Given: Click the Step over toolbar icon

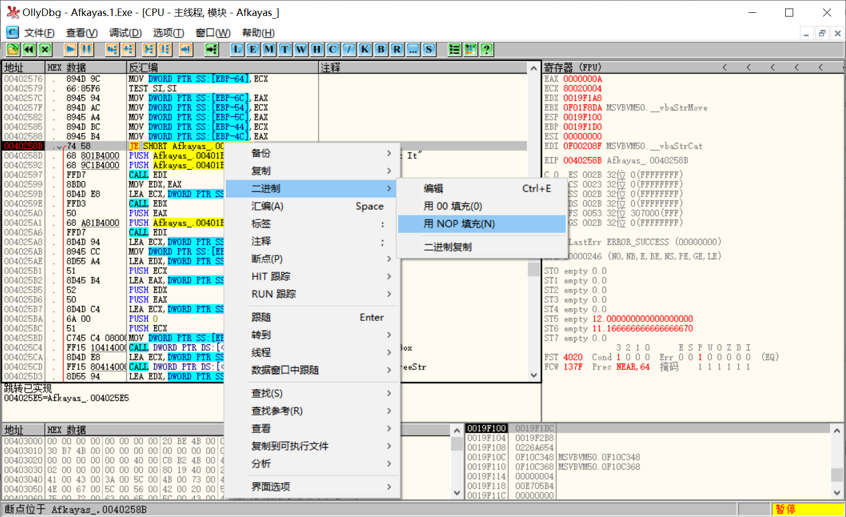Looking at the screenshot, I should pyautogui.click(x=128, y=50).
